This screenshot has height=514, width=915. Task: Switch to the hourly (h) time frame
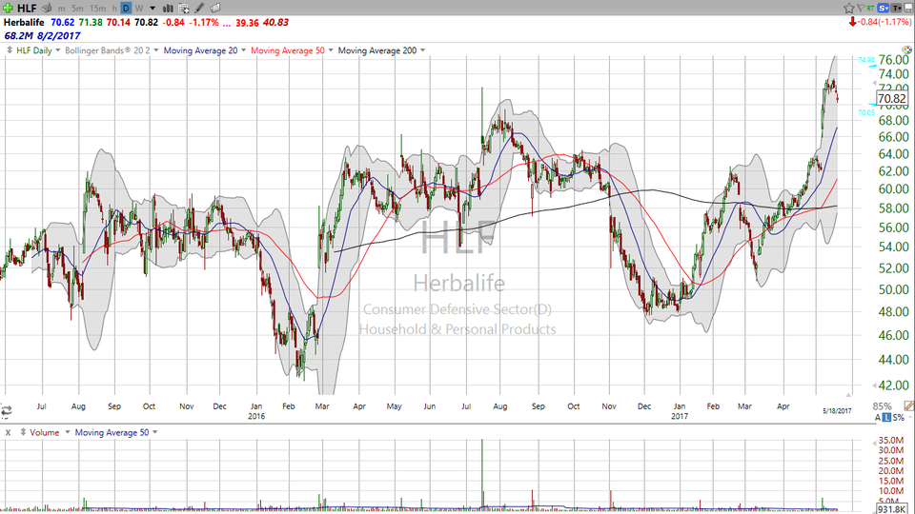click(x=115, y=9)
